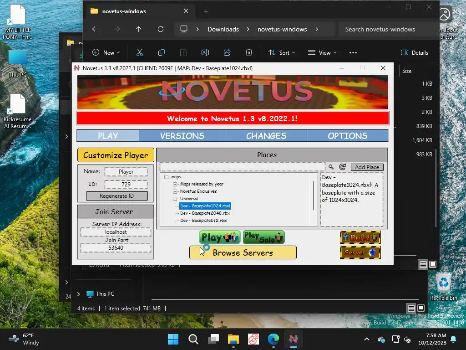Click Add Place button
This screenshot has width=466, height=350.
(367, 167)
